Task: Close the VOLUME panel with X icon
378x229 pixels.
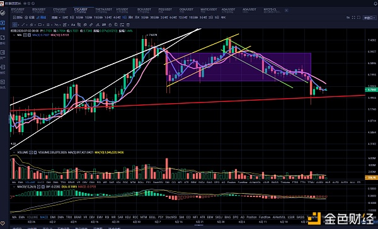Action: tap(35, 152)
